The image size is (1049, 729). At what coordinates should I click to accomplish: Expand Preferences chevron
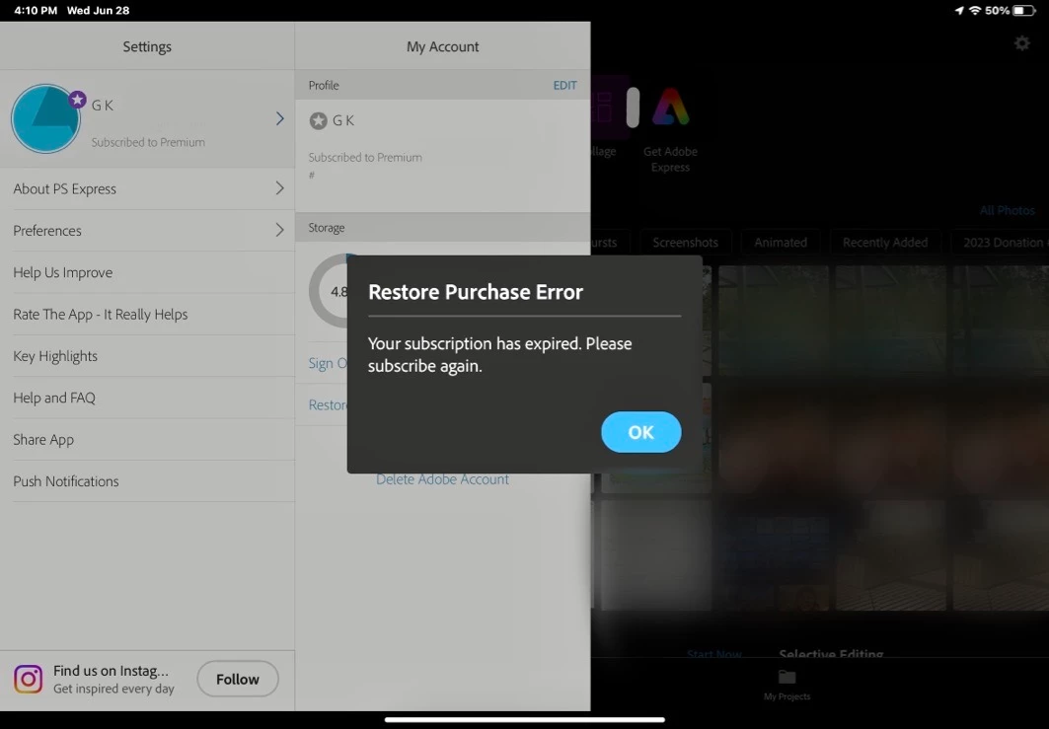(x=279, y=230)
